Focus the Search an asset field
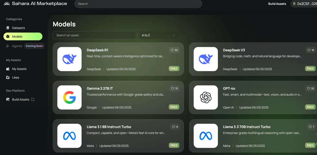The image size is (317, 155). pos(94,35)
